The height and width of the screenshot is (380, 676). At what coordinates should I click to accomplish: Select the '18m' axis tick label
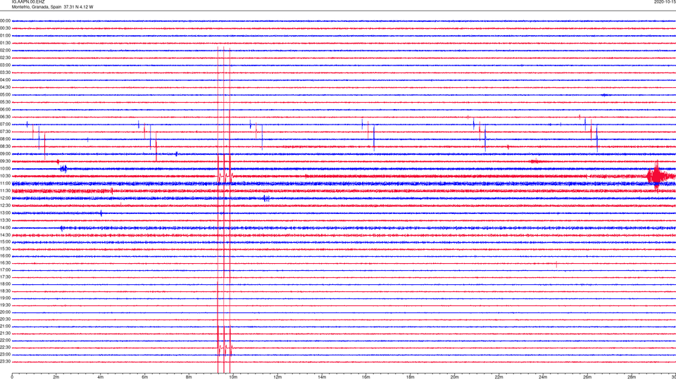click(x=411, y=377)
